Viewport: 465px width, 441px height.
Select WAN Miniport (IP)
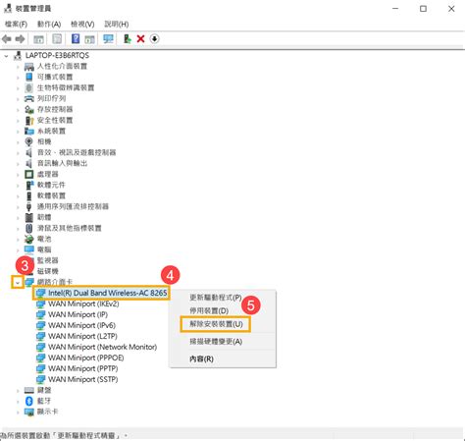coord(77,314)
